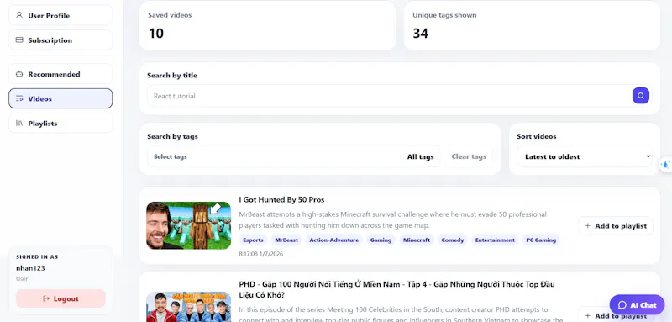
Task: Open the Recommended section
Action: [x=60, y=74]
